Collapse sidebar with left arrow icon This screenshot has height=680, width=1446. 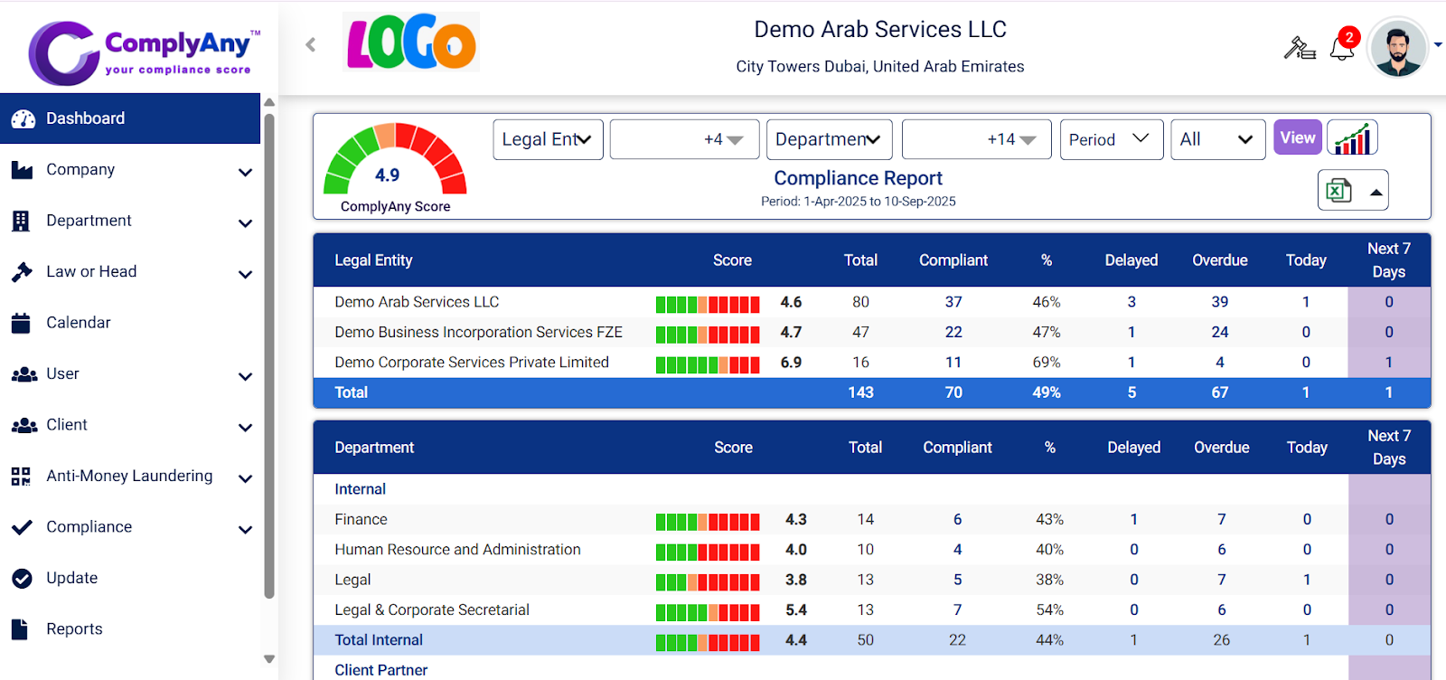(x=311, y=44)
